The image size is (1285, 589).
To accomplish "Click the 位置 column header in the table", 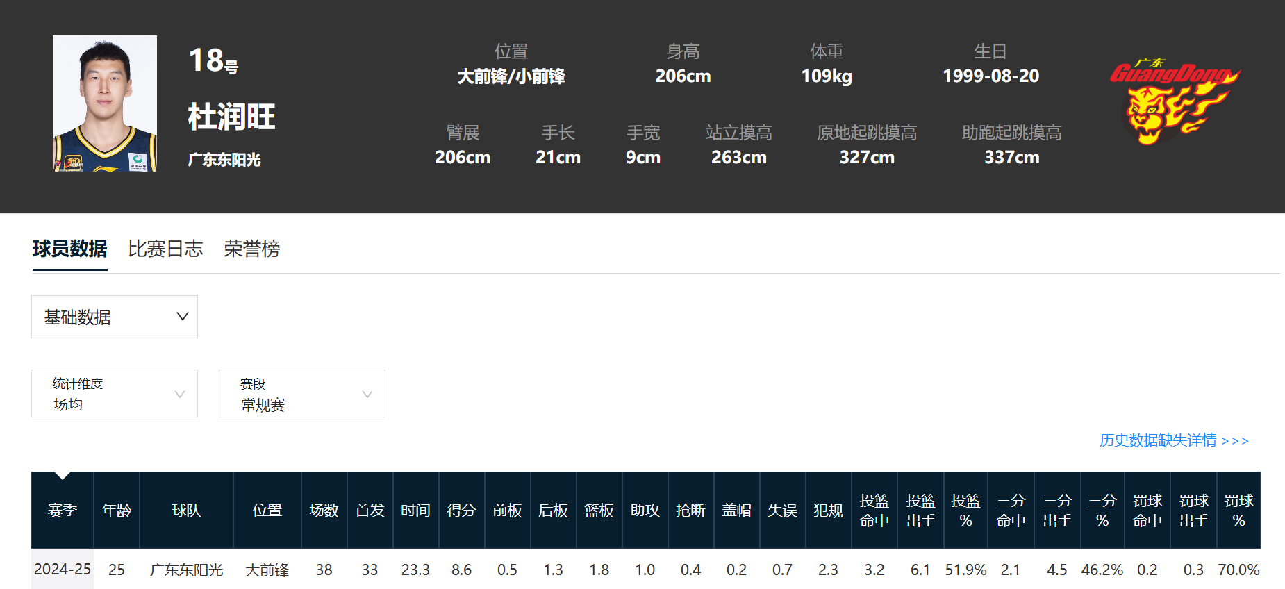I will pyautogui.click(x=267, y=511).
